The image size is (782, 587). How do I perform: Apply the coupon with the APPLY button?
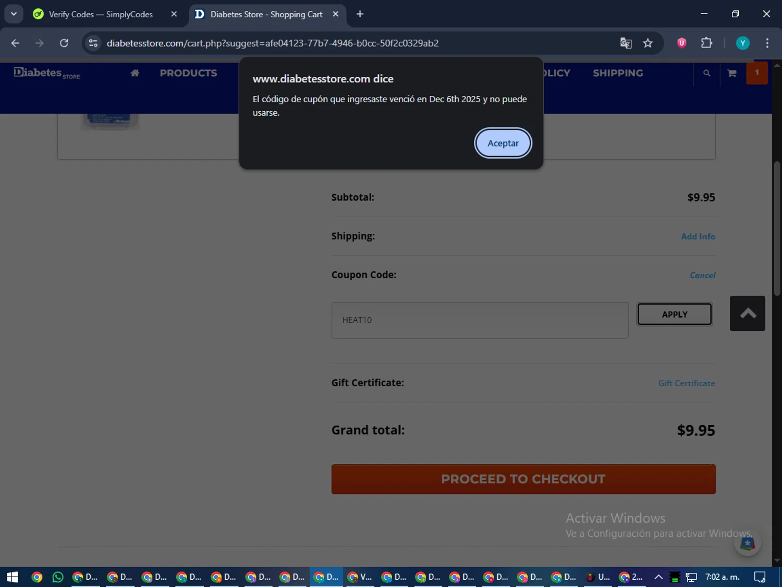tap(675, 314)
